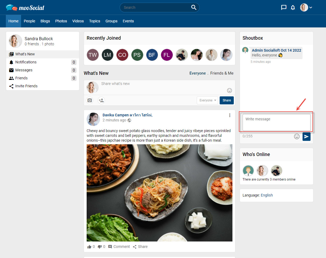The width and height of the screenshot is (326, 258).
Task: Filter the feed by Friends & Me
Action: pos(222,73)
